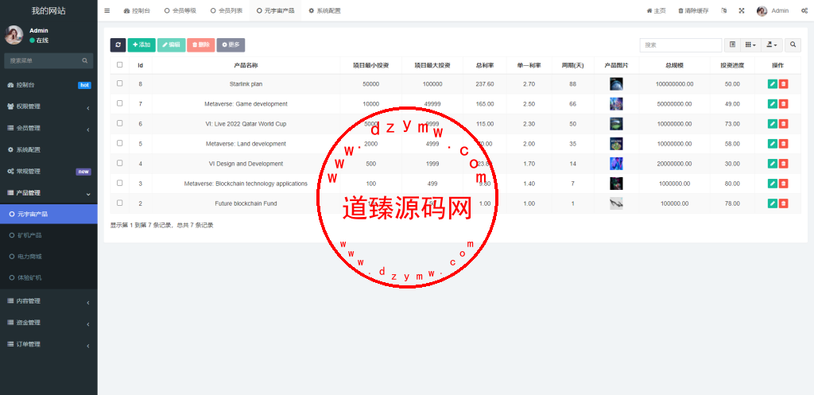Image resolution: width=814 pixels, height=395 pixels.
Task: Check the box for row Id 7
Action: 120,103
